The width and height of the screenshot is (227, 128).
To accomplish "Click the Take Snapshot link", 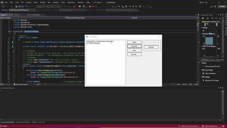I will [210, 74].
